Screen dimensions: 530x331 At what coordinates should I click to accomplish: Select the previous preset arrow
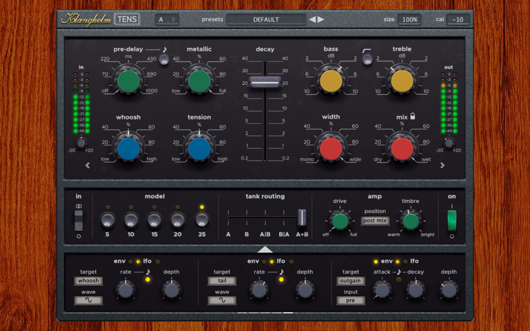coord(313,20)
